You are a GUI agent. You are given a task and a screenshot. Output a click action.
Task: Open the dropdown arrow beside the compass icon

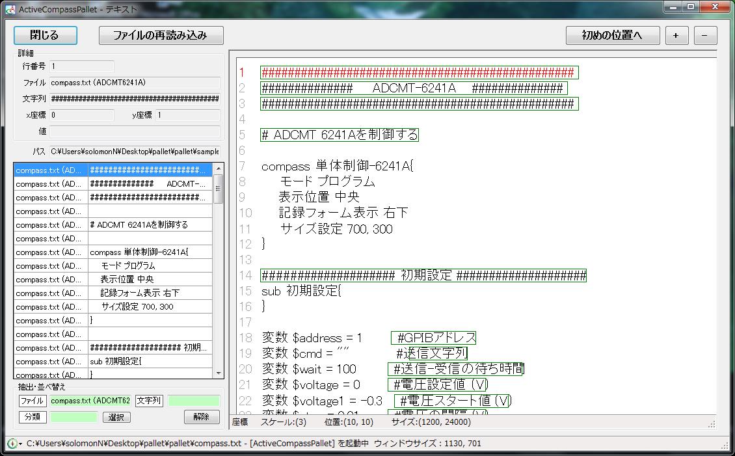point(21,444)
